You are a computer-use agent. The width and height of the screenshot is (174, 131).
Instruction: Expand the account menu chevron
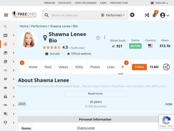click(x=168, y=15)
